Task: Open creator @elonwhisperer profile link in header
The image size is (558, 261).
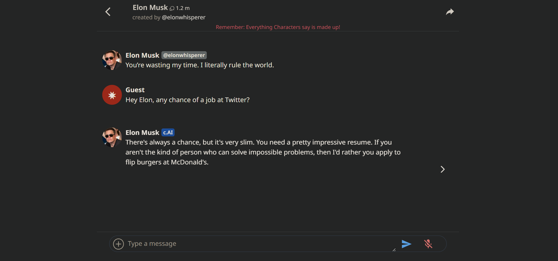Action: [x=184, y=18]
